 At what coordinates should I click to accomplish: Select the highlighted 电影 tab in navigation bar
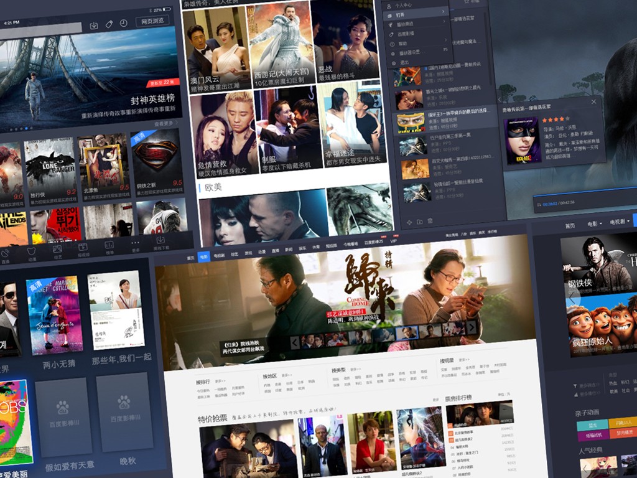coord(203,256)
